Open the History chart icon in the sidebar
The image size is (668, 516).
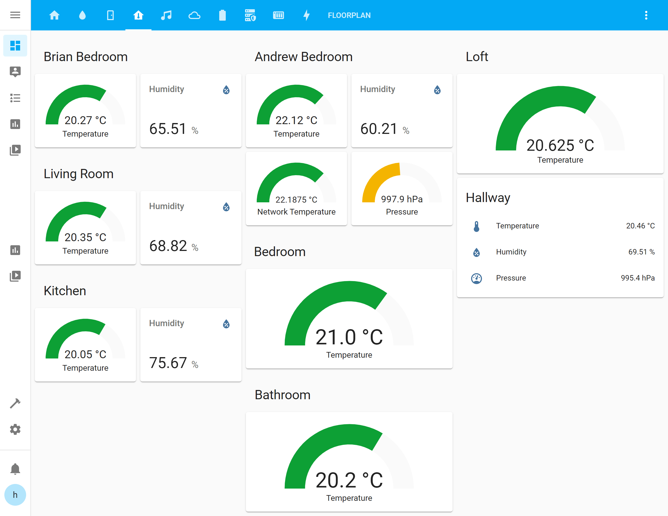(15, 124)
